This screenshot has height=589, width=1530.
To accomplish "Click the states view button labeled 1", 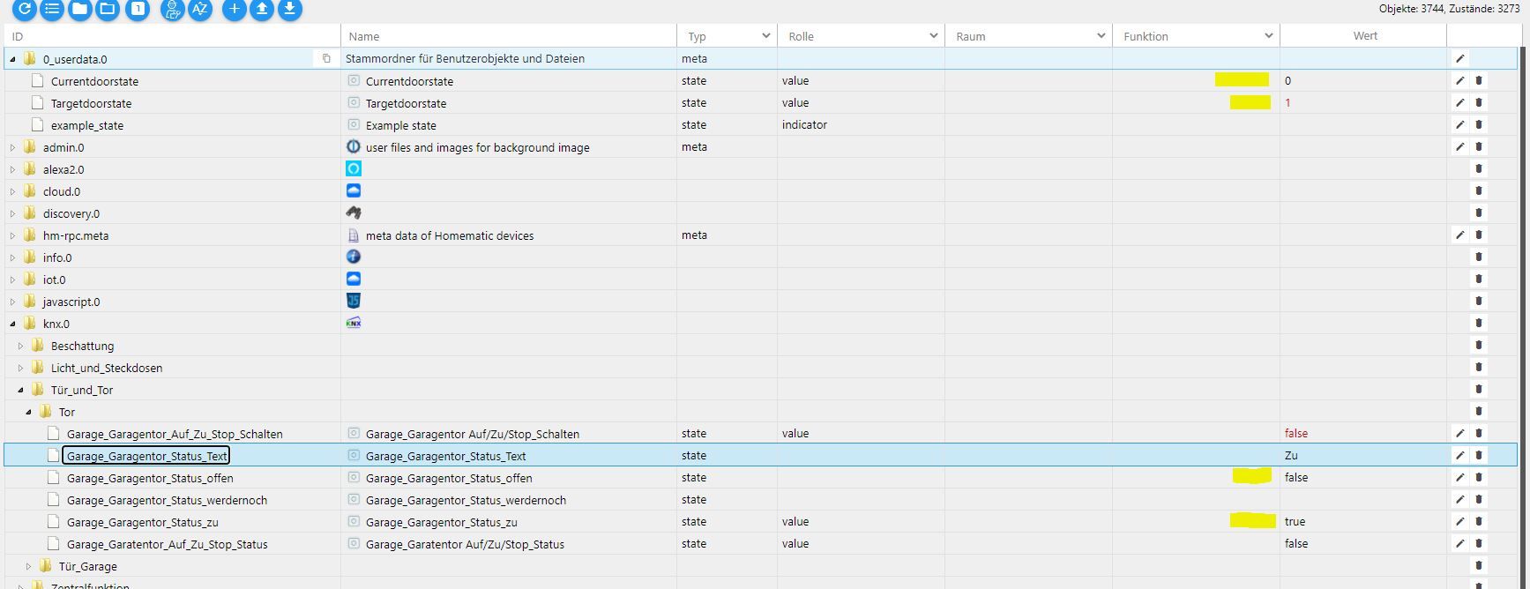I will click(138, 9).
